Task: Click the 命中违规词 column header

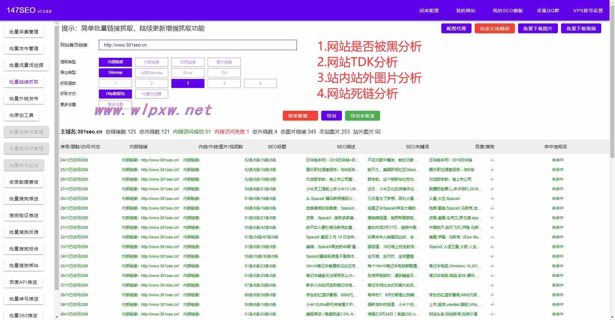Action: [555, 147]
